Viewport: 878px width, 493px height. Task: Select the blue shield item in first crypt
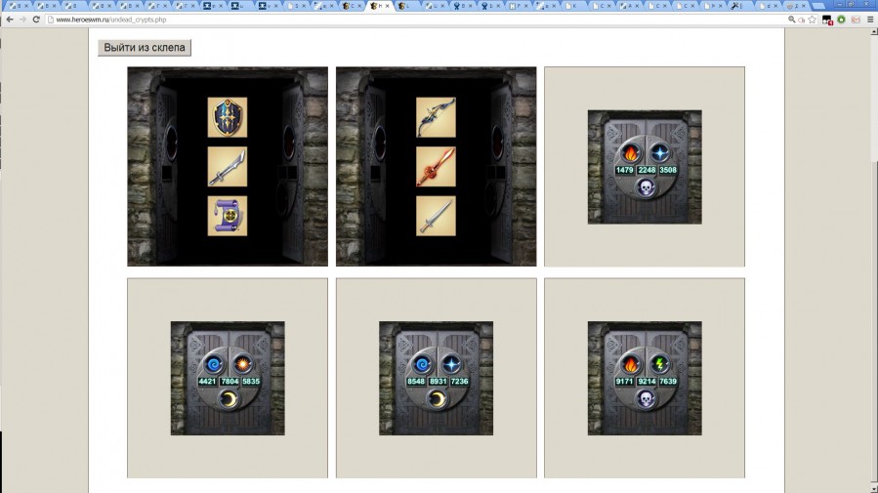[x=228, y=117]
